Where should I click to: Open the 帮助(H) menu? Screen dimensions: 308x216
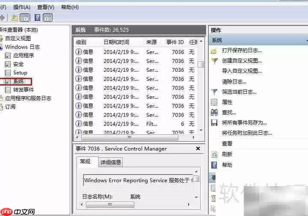pyautogui.click(x=70, y=7)
